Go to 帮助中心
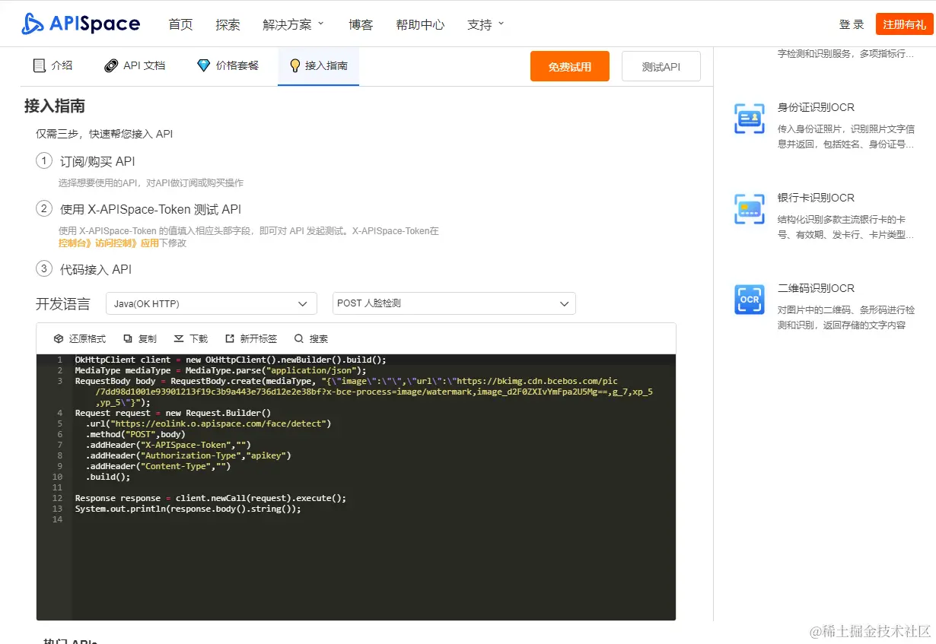The image size is (936, 644). click(x=420, y=24)
